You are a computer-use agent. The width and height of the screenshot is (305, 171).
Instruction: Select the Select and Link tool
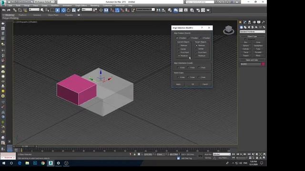(x=15, y=10)
